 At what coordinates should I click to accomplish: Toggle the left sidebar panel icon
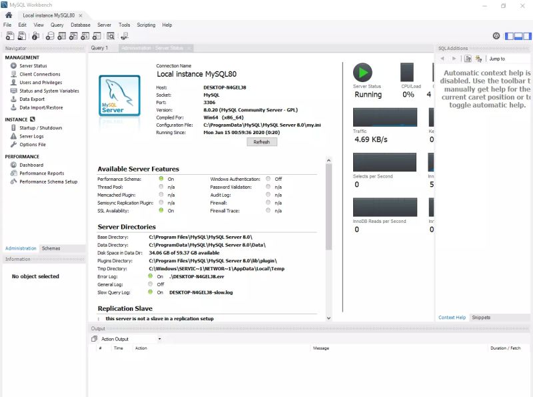coord(509,36)
